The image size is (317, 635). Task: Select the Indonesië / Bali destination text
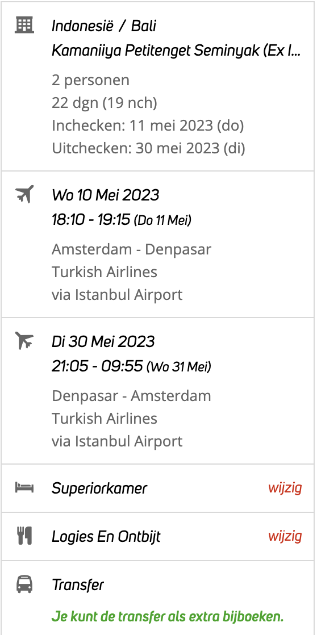tap(103, 26)
